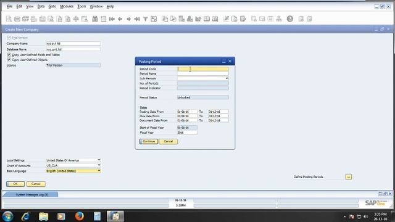This screenshot has height=222, width=395.
Task: Go to the Previous Record arrow
Action: (x=120, y=19)
